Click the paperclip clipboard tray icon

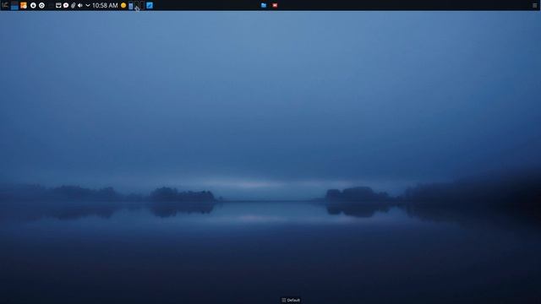(x=74, y=5)
